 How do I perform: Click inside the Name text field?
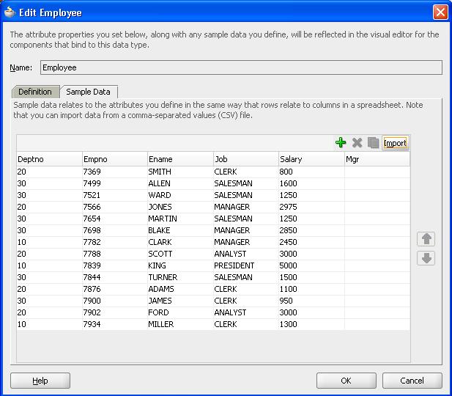pyautogui.click(x=240, y=67)
